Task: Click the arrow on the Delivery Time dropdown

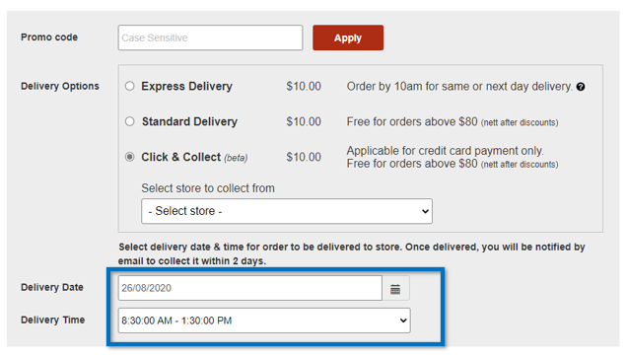Action: [403, 321]
